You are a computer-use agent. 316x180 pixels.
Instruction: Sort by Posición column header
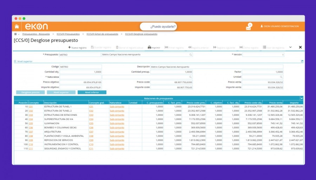click(x=23, y=103)
